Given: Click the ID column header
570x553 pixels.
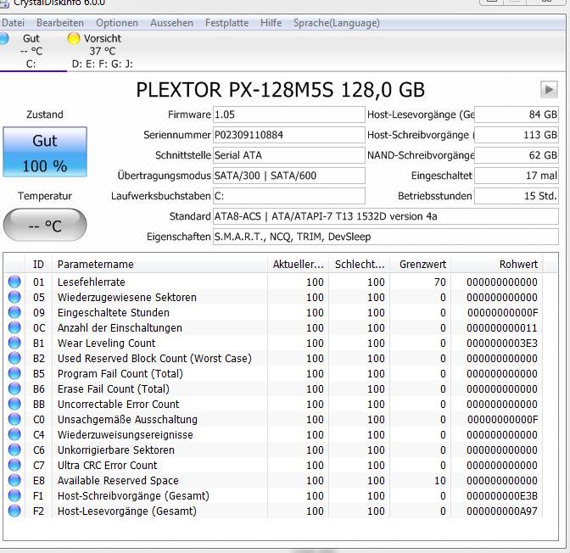Looking at the screenshot, I should (38, 265).
